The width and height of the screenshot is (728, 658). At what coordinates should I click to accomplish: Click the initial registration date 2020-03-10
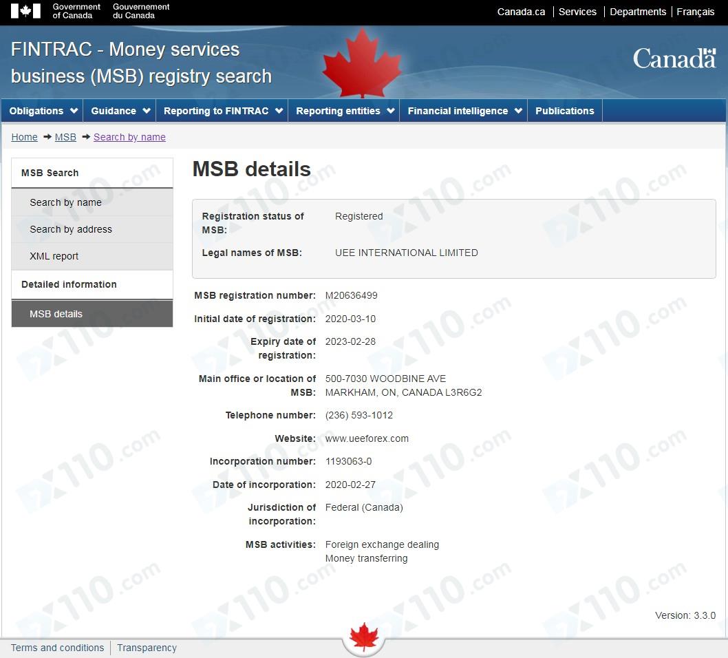point(350,319)
